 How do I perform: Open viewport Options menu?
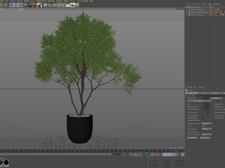tap(3, 9)
